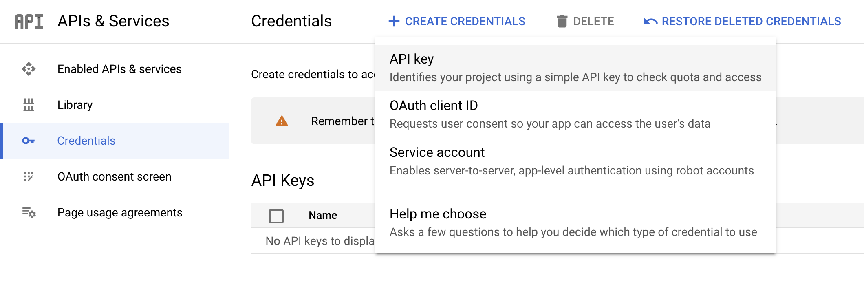864x282 pixels.
Task: Click the Library shelf icon
Action: (29, 105)
